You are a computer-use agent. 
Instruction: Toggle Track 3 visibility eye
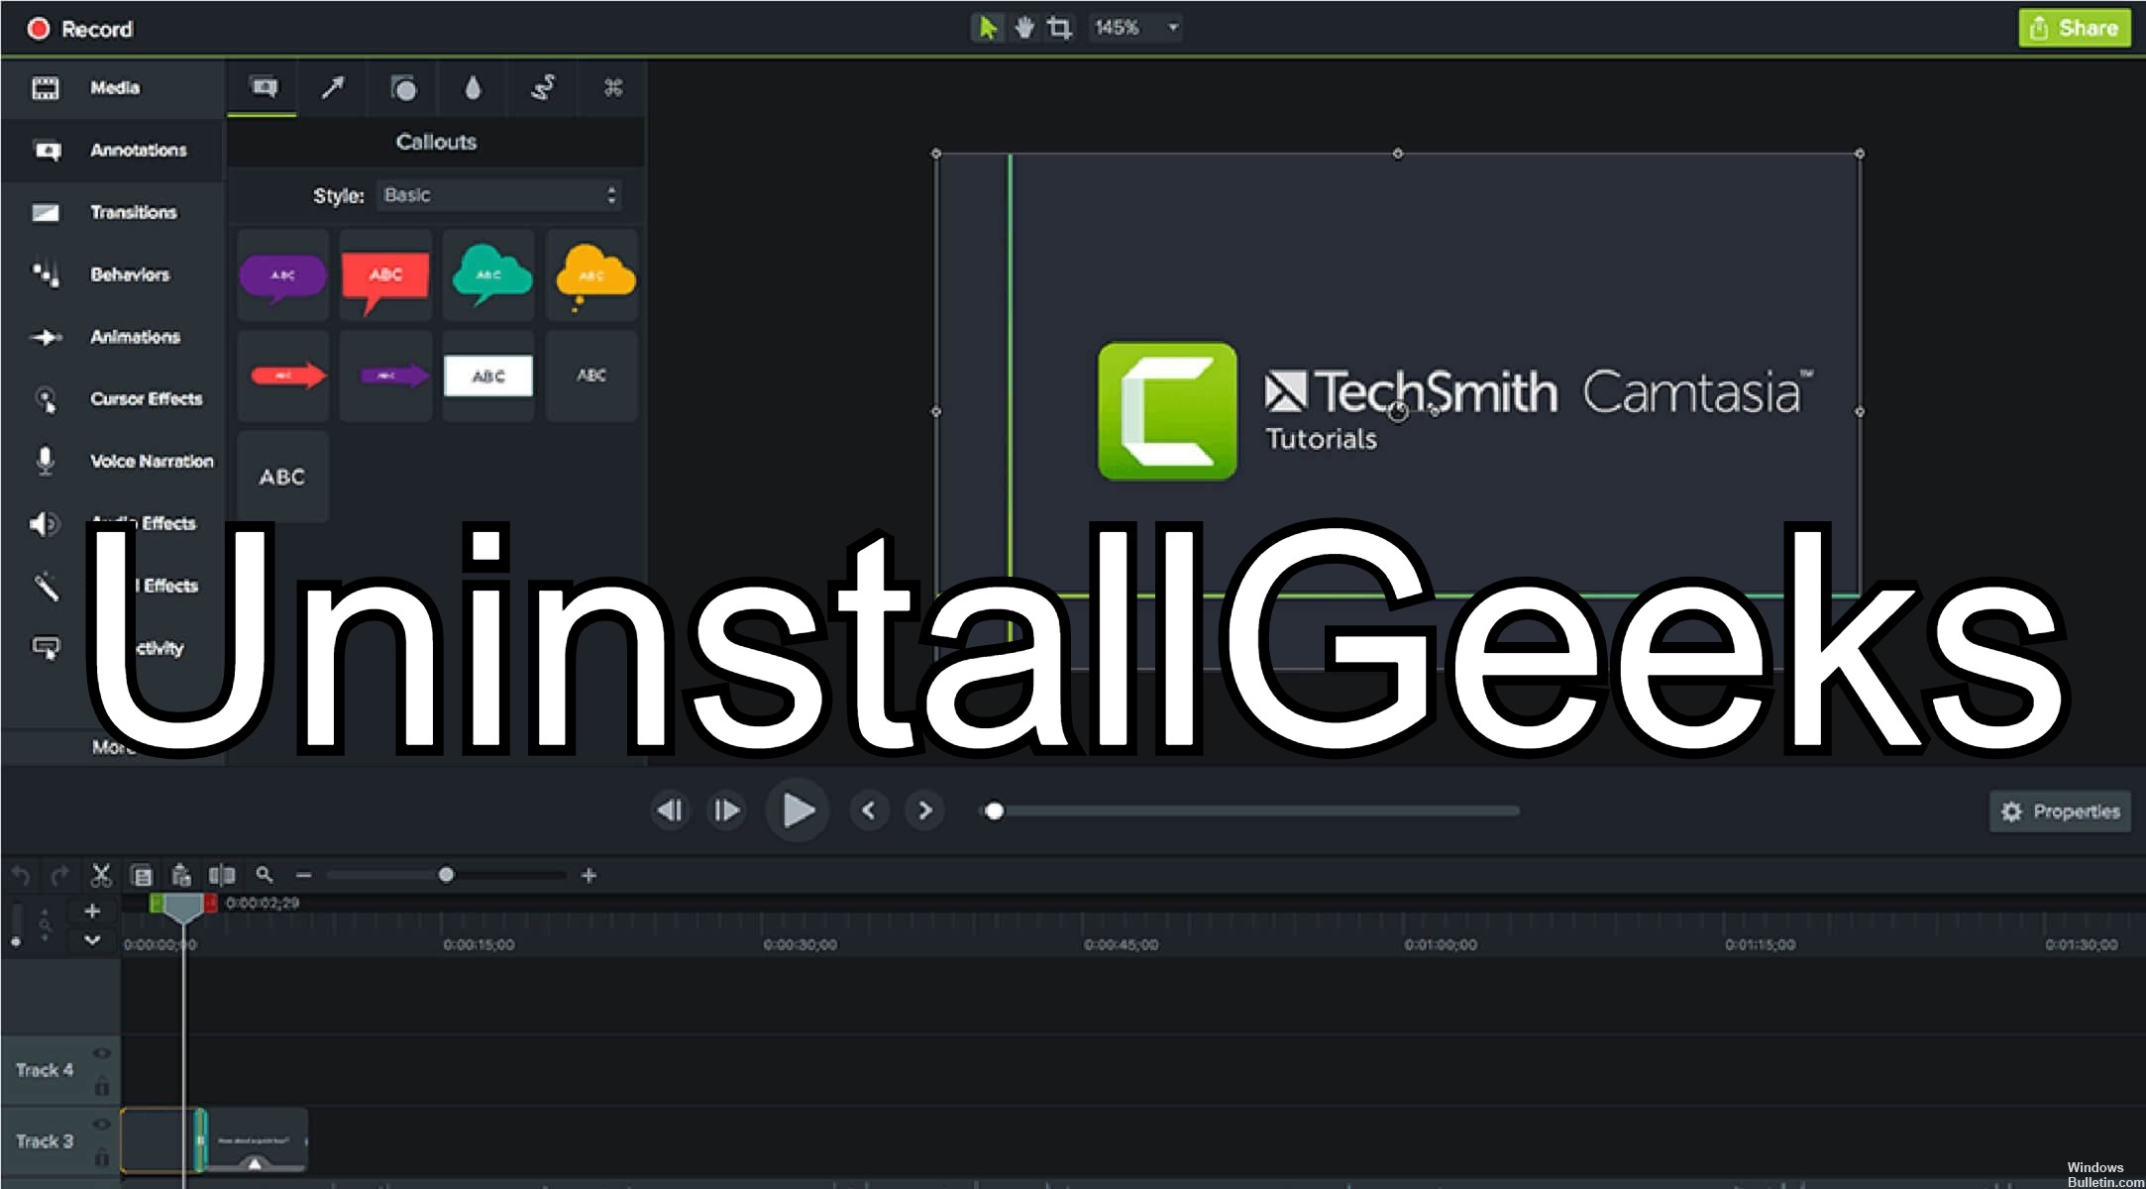point(101,1125)
